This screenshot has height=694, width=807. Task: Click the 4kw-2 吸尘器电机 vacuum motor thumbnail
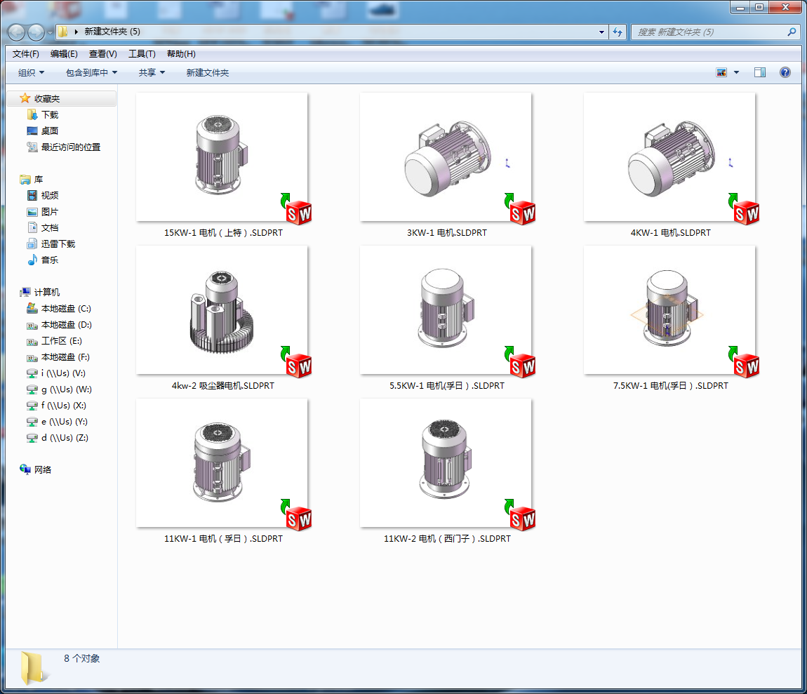(x=222, y=310)
